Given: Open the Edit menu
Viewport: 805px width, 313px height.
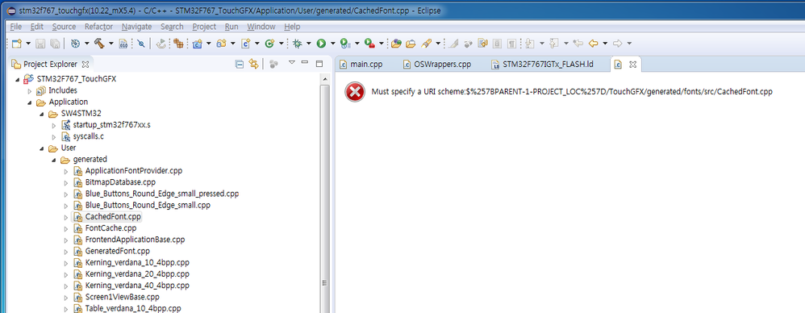Looking at the screenshot, I should 37,27.
